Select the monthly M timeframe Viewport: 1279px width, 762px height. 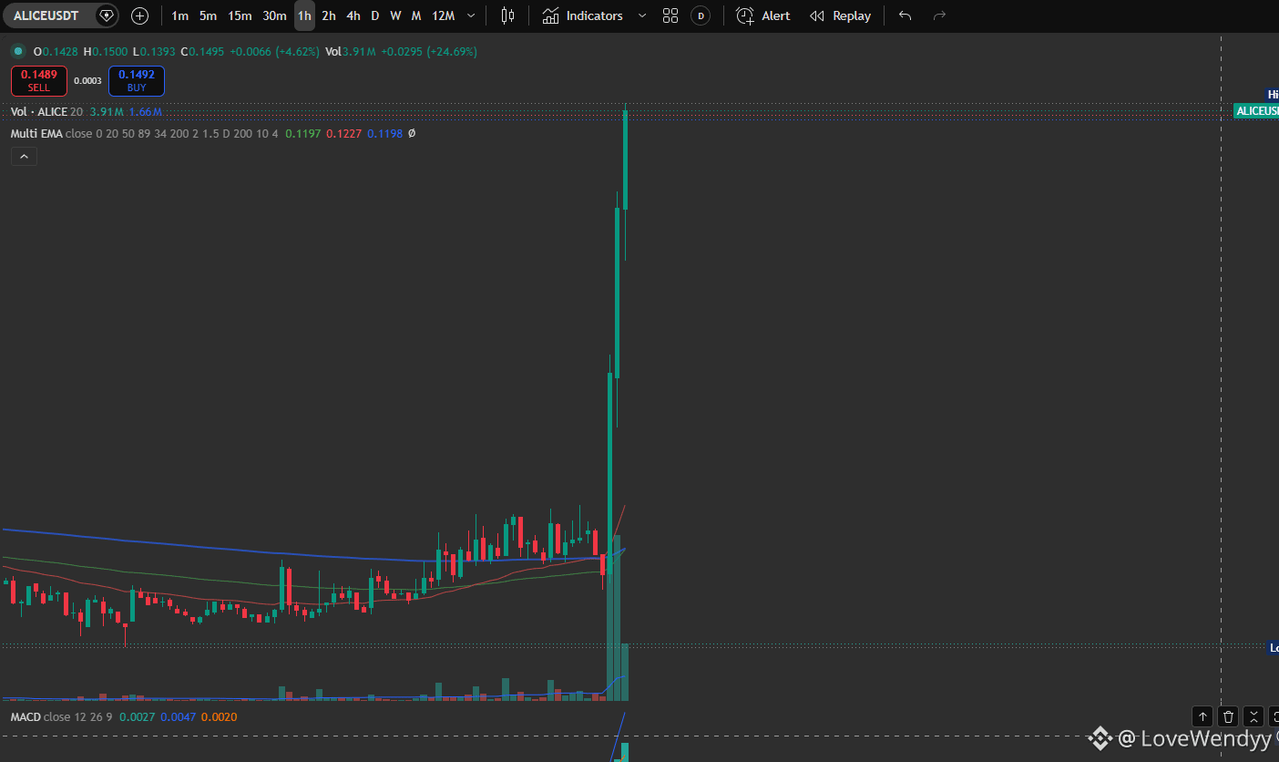(415, 15)
